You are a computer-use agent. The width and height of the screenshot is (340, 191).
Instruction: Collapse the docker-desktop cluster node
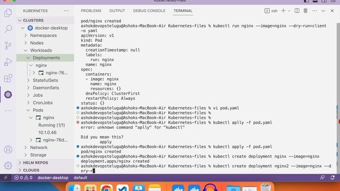click(23, 28)
